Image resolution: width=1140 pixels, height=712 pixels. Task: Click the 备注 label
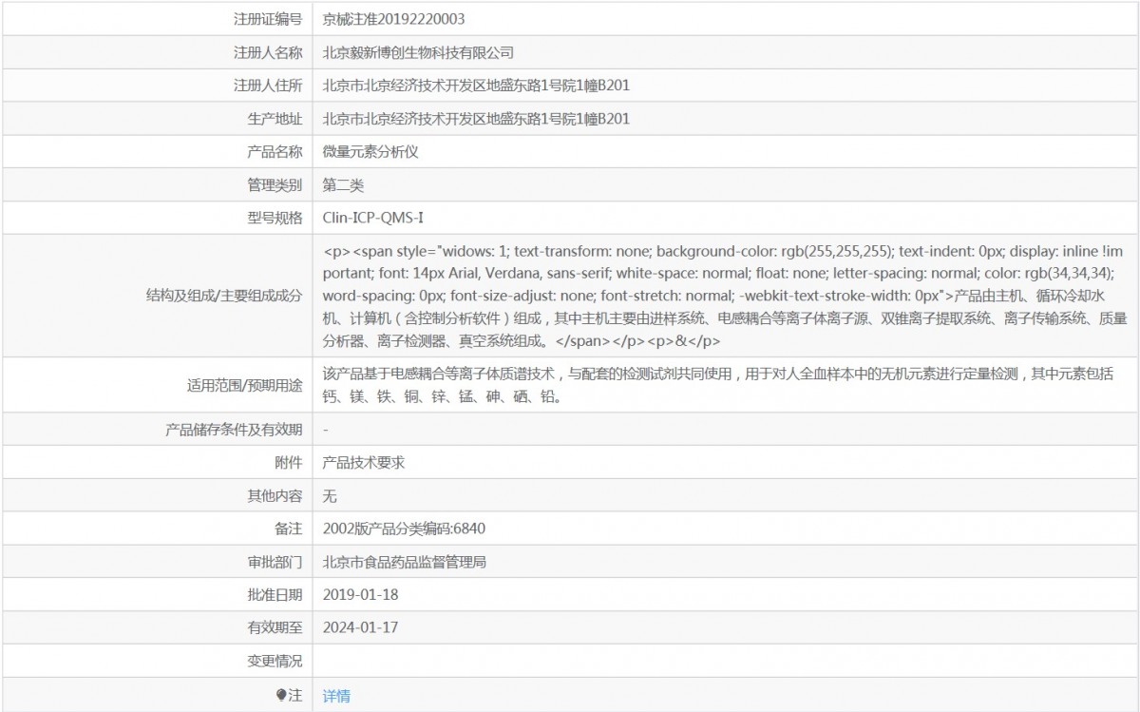[x=288, y=529]
